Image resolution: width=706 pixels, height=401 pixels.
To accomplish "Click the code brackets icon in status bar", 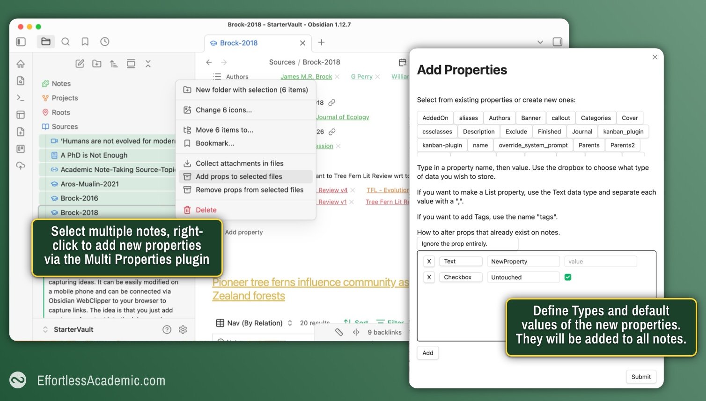I will [356, 332].
